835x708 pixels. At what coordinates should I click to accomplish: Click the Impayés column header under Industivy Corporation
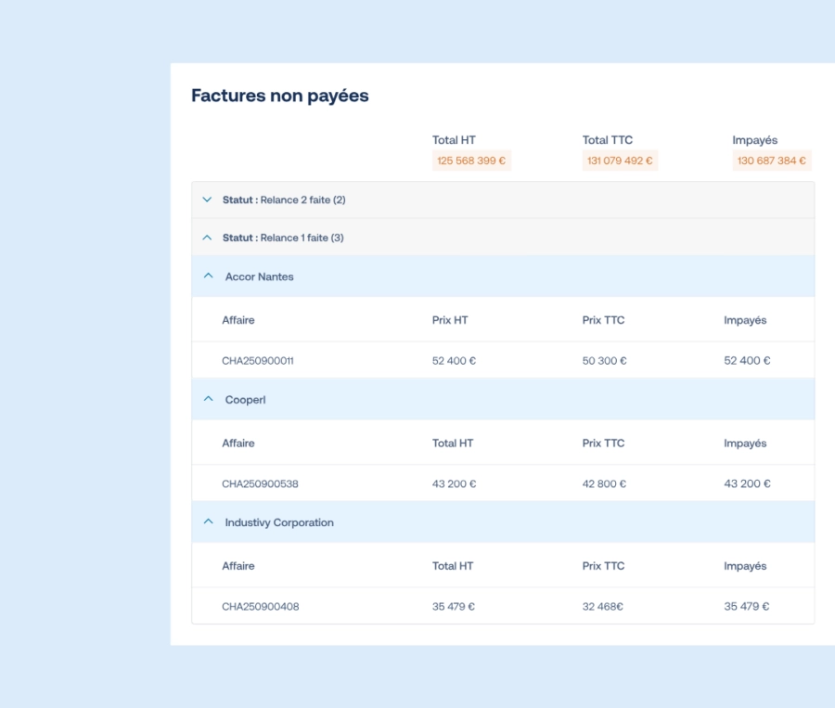[745, 566]
